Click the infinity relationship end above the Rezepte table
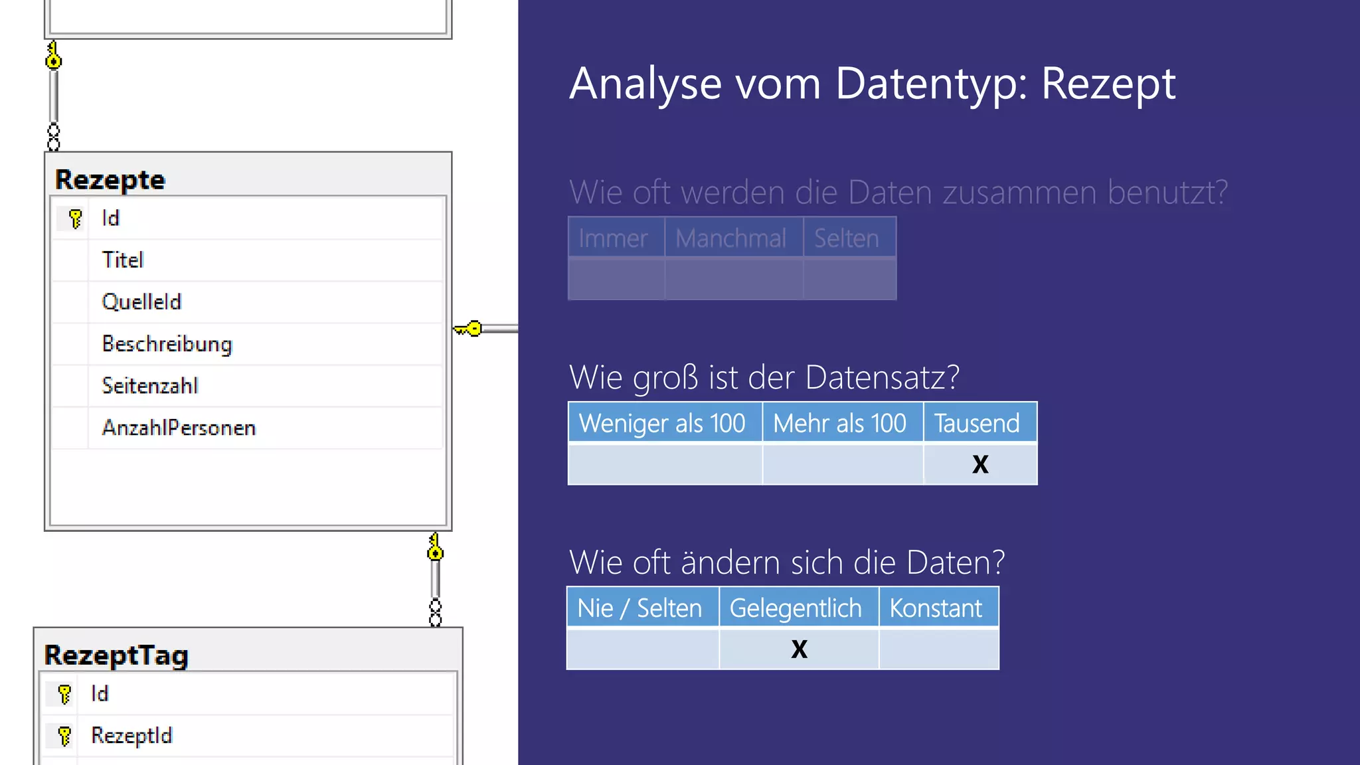Viewport: 1360px width, 765px height. (x=54, y=137)
